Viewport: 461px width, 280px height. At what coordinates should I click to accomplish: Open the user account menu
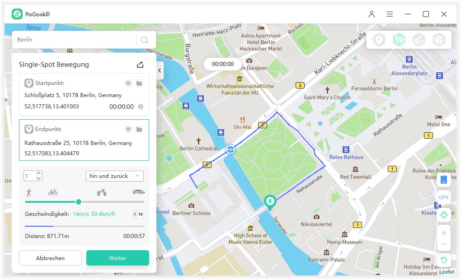click(372, 14)
